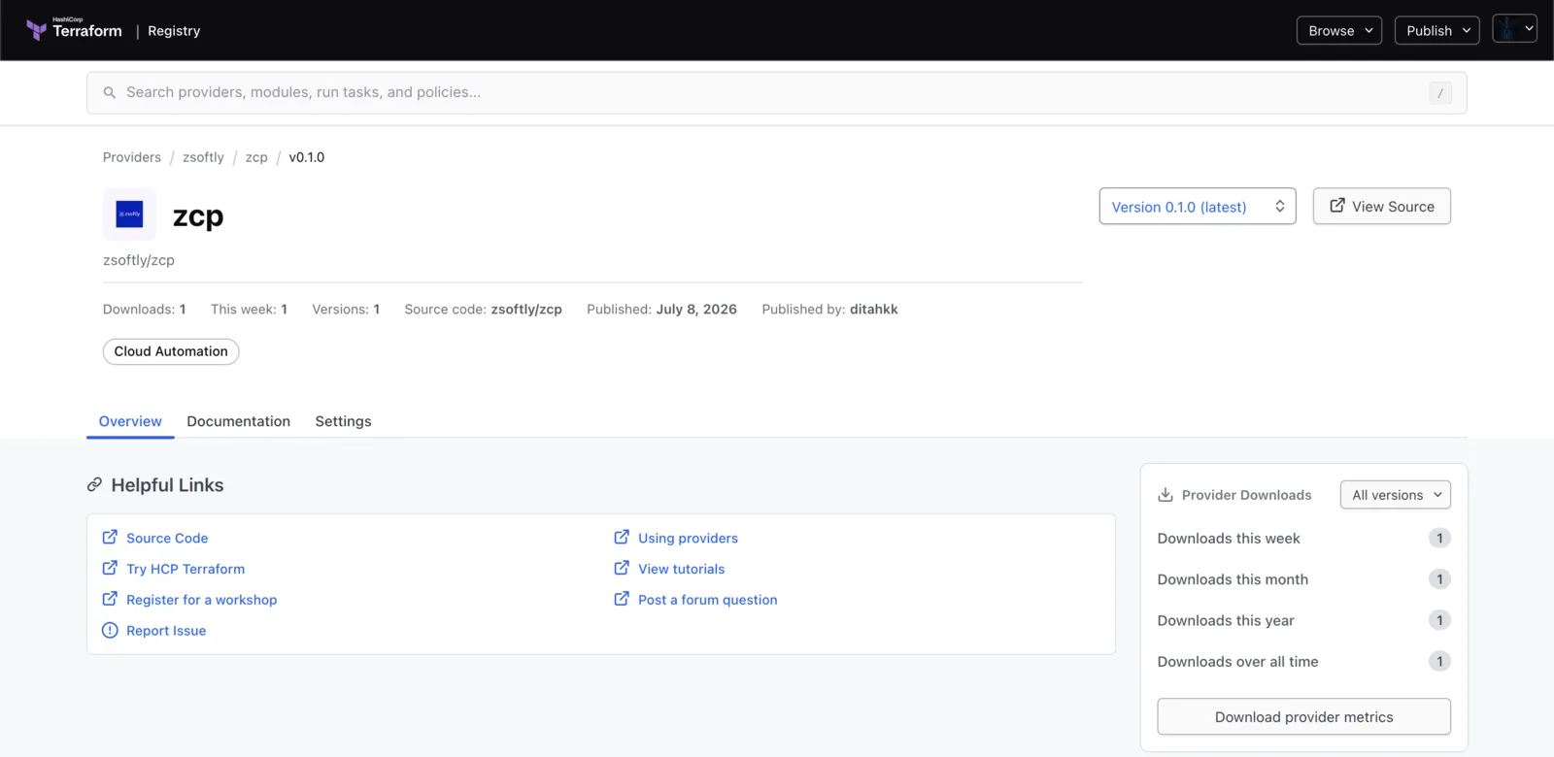Click the published date July 8, 2026
1554x757 pixels.
[696, 310]
